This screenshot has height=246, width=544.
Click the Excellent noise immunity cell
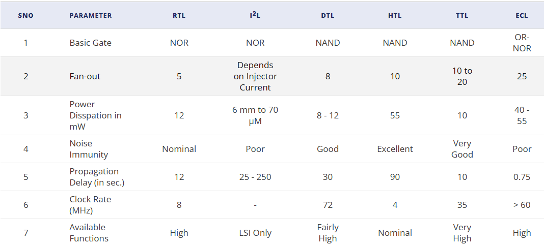point(395,149)
